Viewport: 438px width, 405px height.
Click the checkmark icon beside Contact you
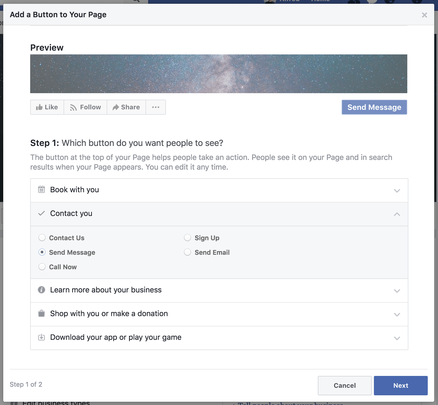(x=41, y=214)
